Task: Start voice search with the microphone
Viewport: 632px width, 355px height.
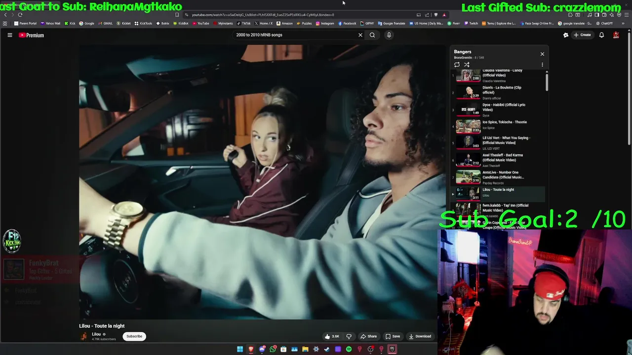Action: 389,35
